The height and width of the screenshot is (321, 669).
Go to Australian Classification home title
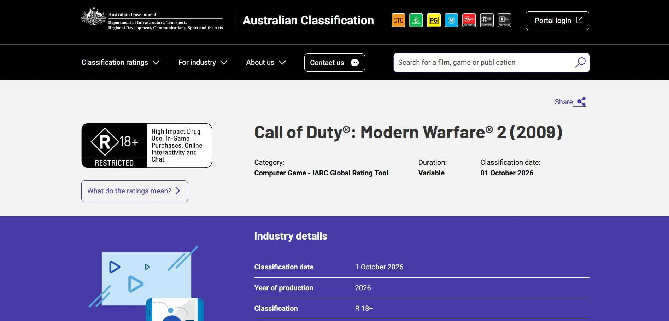[x=308, y=21]
